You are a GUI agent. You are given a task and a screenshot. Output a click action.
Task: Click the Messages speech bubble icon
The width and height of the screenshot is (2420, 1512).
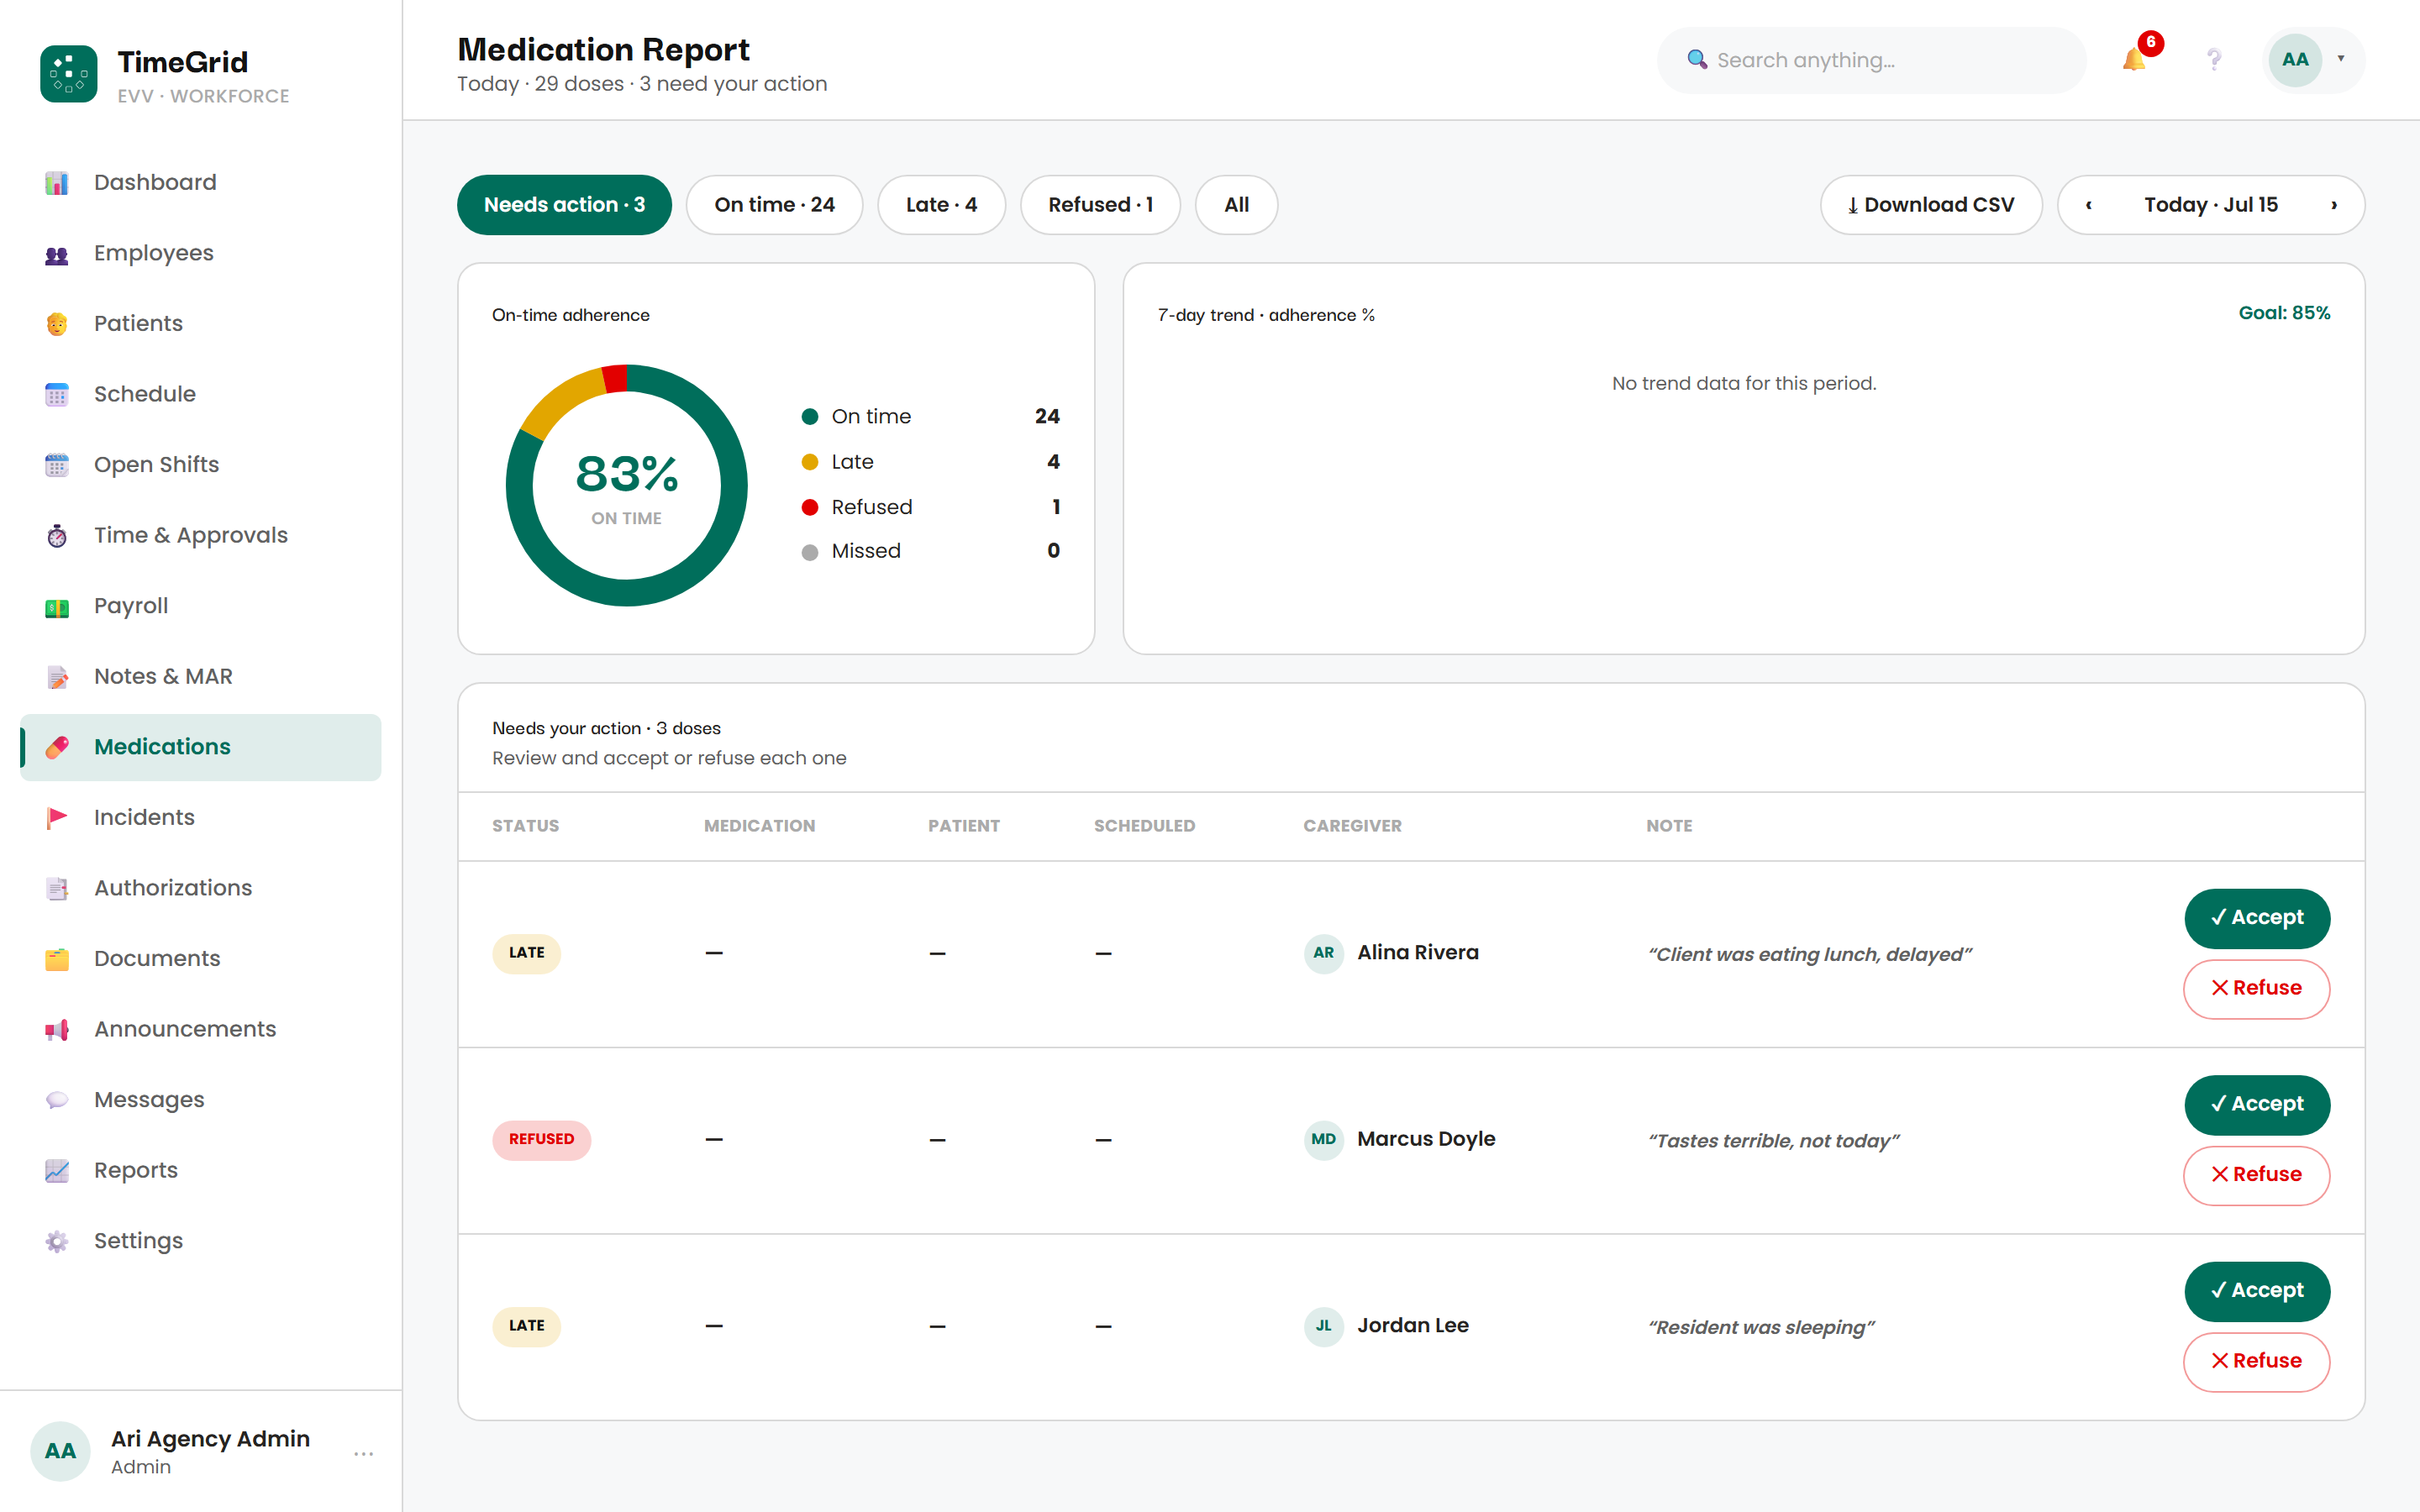(57, 1100)
